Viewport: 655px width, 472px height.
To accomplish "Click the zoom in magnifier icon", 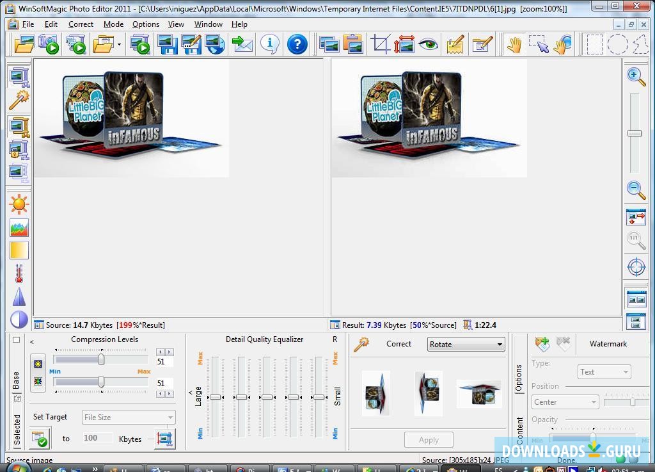I will pos(635,76).
